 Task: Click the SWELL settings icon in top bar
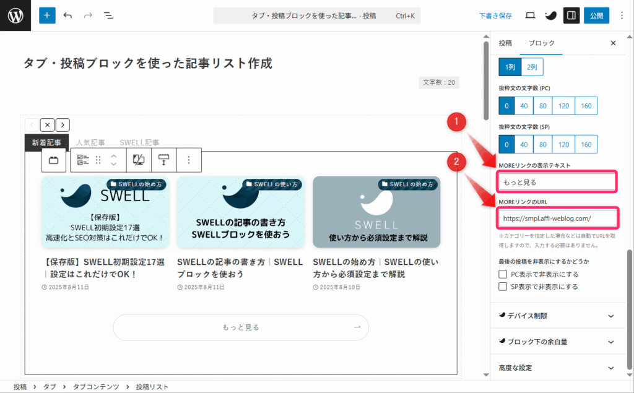[550, 15]
